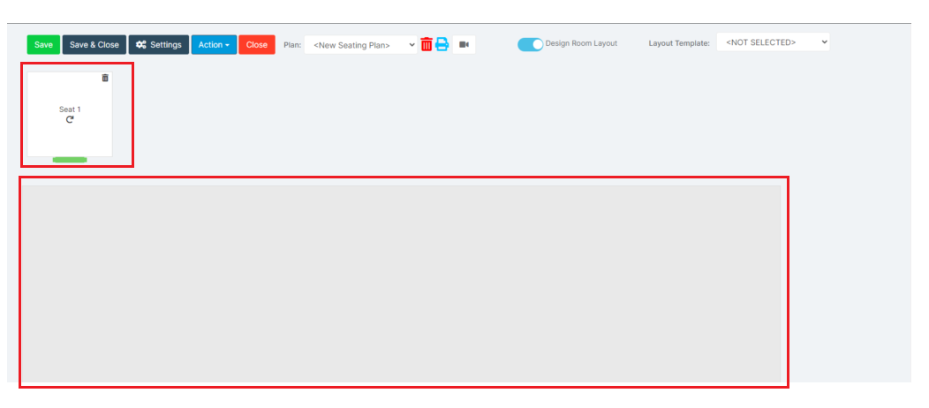Image resolution: width=929 pixels, height=408 pixels.
Task: Remove Seat 1 using its trash icon
Action: (x=105, y=78)
